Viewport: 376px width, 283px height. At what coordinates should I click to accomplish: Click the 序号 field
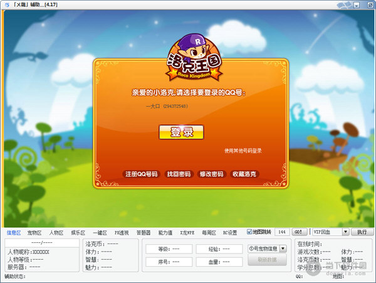click(x=169, y=262)
